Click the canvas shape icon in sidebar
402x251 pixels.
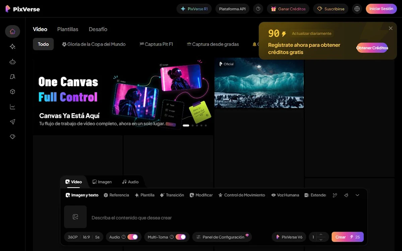click(12, 77)
